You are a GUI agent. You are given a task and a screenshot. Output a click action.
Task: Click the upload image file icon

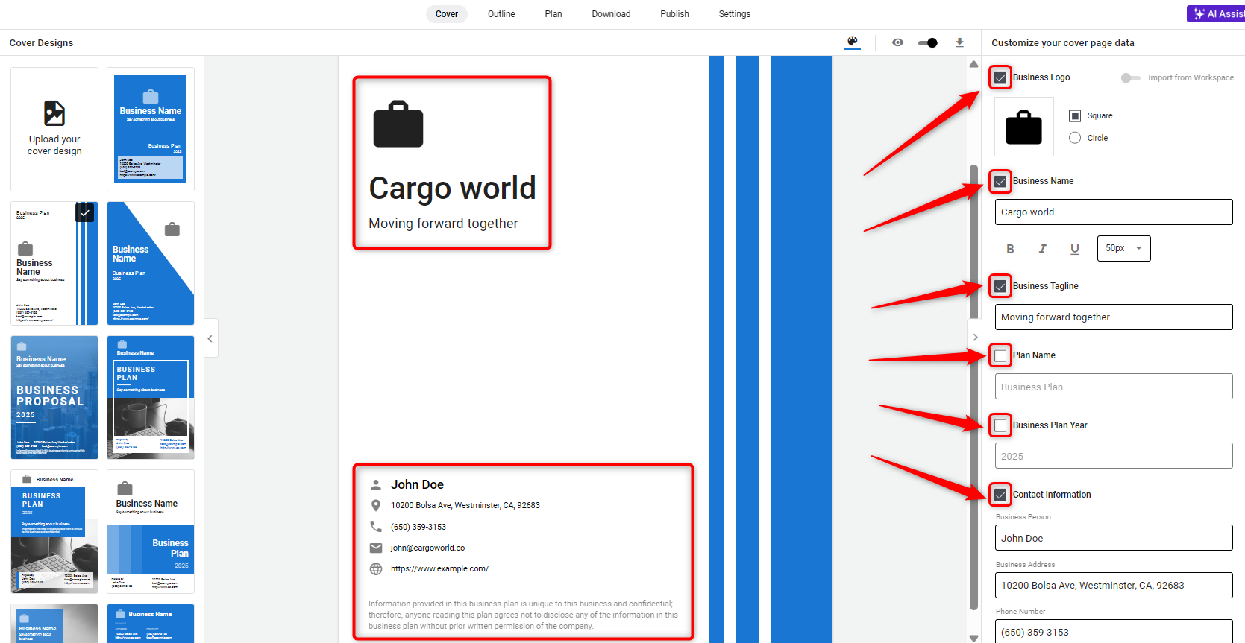pos(54,113)
